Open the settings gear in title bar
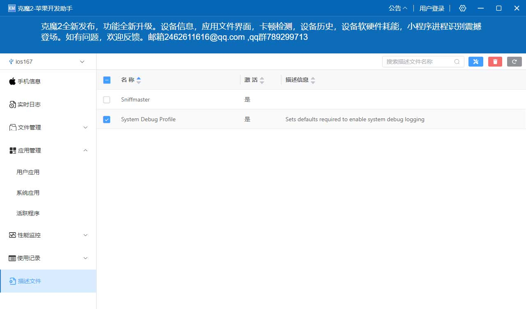 (x=463, y=8)
